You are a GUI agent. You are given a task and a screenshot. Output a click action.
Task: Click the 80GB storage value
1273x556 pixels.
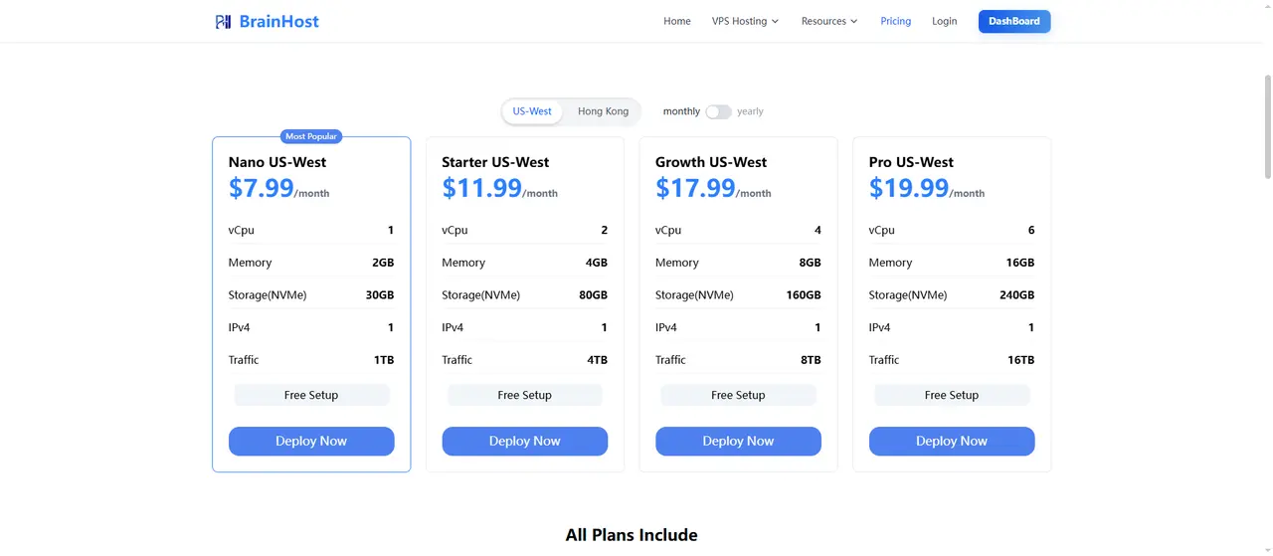tap(593, 295)
